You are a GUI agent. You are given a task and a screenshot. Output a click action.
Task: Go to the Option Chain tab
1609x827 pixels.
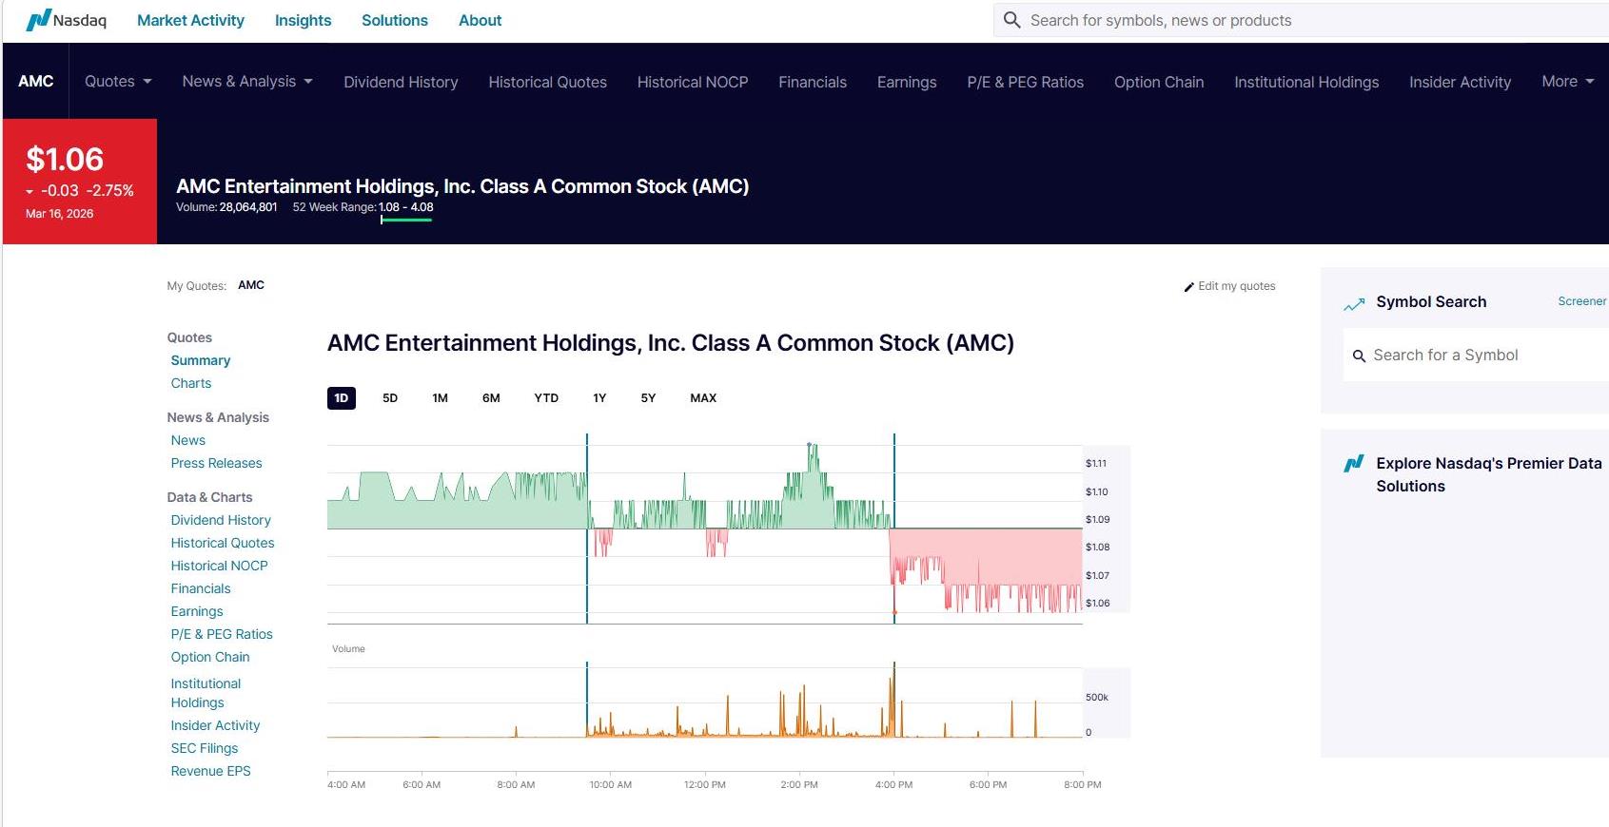click(1158, 83)
